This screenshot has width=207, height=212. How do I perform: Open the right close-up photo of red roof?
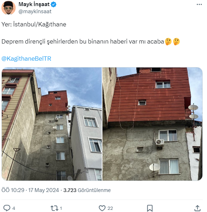tap(153, 124)
